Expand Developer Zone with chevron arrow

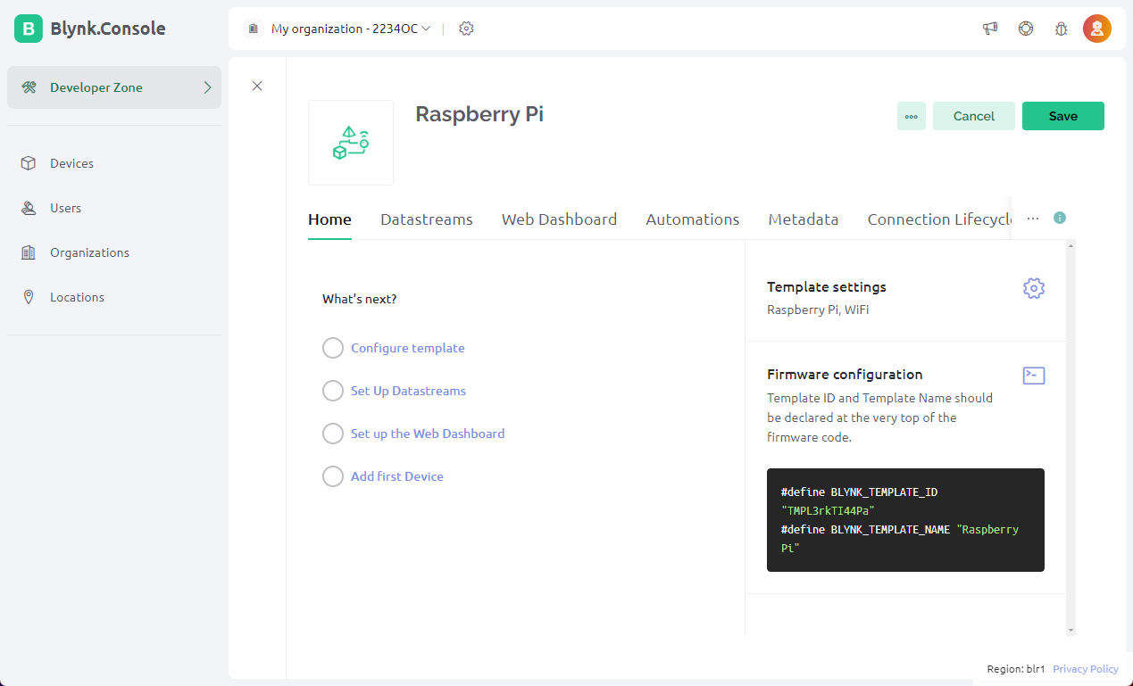point(207,87)
